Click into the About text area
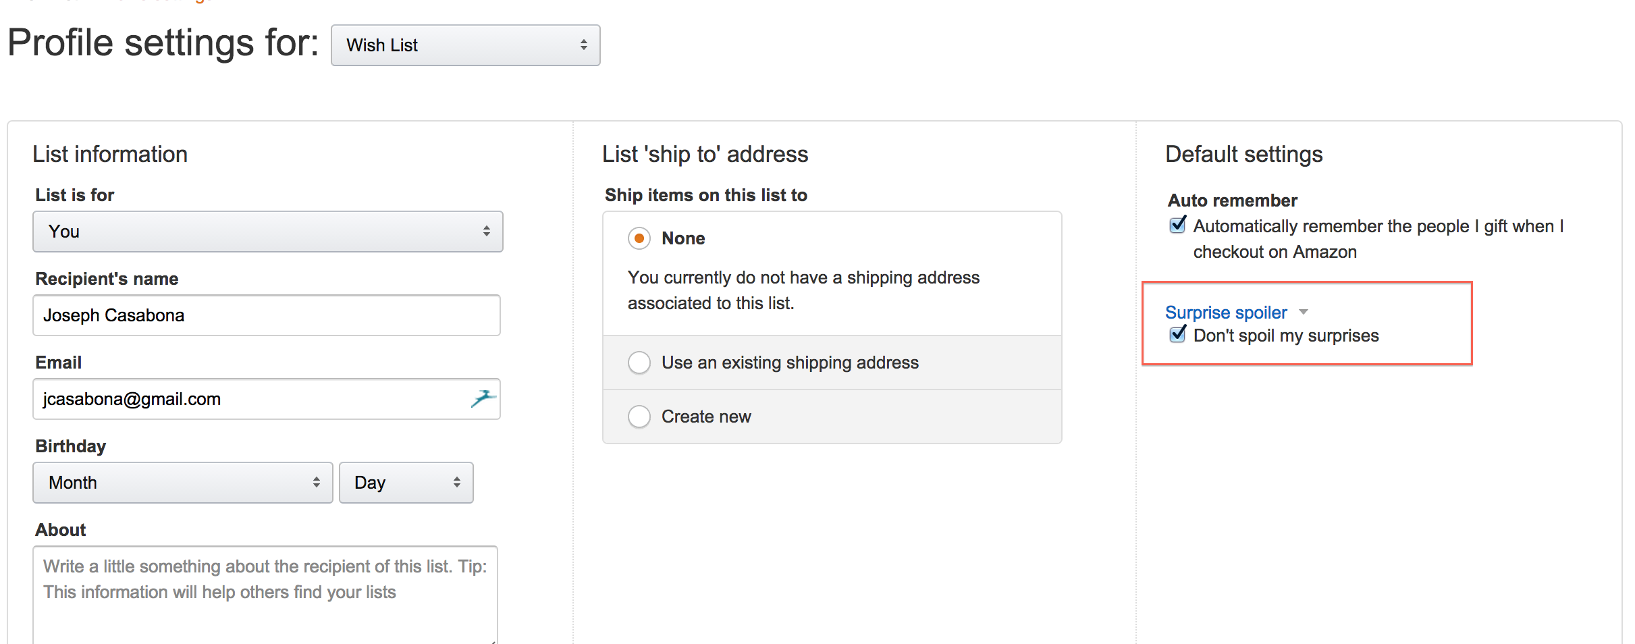The width and height of the screenshot is (1635, 644). pyautogui.click(x=265, y=595)
